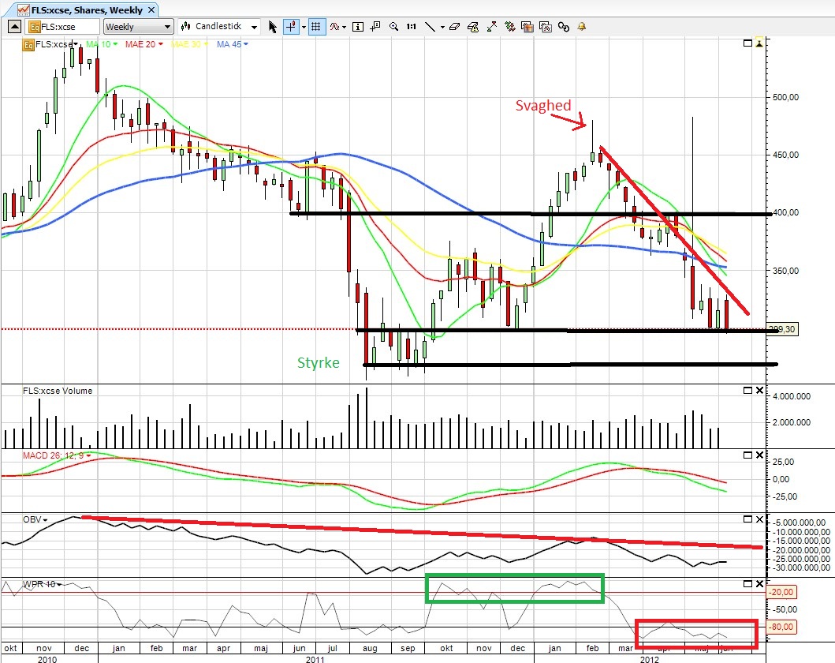Viewport: 835px width, 663px height.
Task: Open the MA 45 indicator menu
Action: [x=232, y=44]
